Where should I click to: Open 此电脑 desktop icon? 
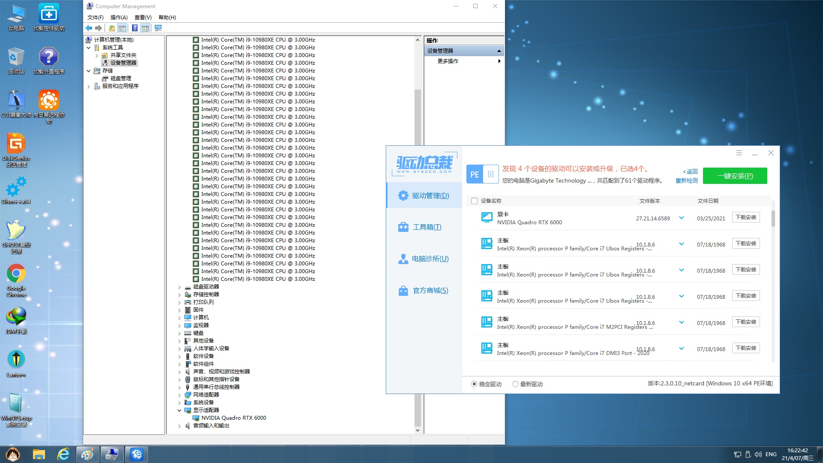point(16,18)
